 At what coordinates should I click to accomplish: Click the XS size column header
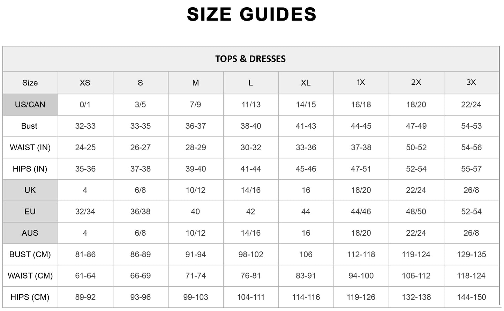pos(85,83)
